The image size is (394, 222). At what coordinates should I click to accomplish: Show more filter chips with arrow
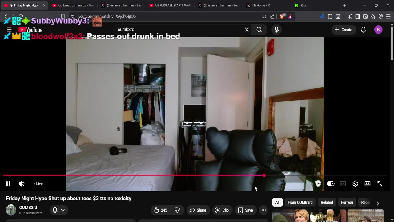click(x=378, y=203)
